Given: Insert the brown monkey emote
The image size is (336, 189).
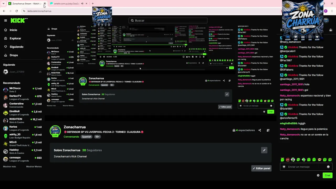Looking at the screenshot, I should [319, 160].
